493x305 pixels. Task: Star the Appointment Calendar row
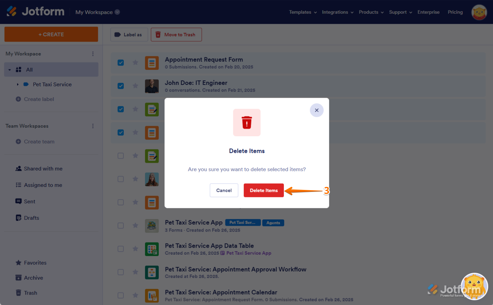[x=135, y=295]
